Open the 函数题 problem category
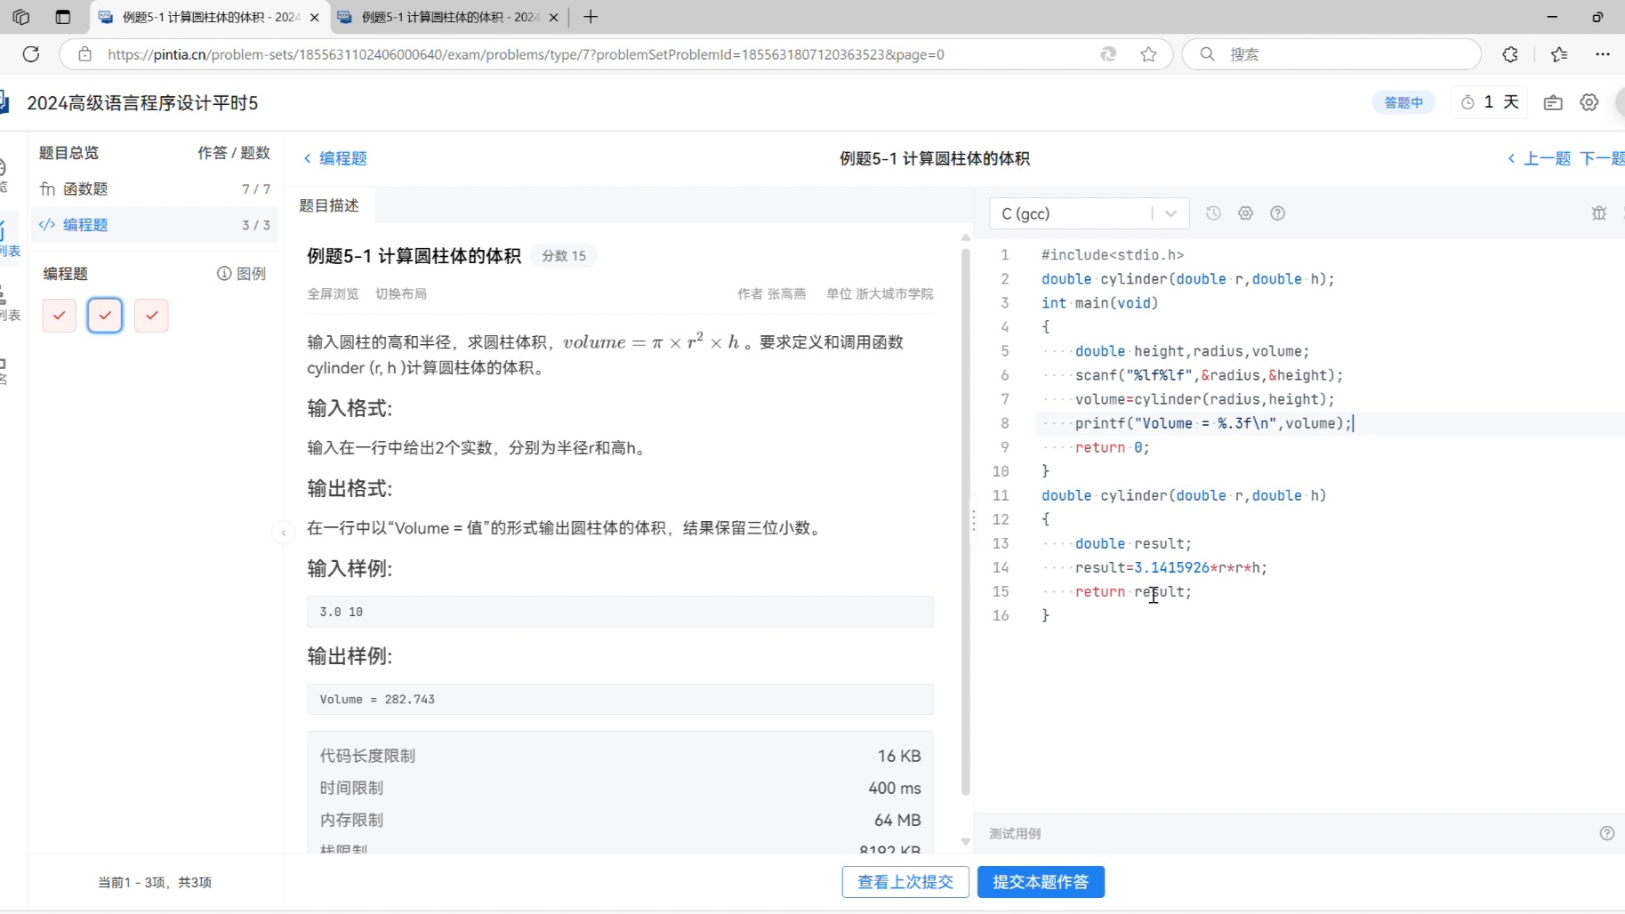 click(x=155, y=188)
